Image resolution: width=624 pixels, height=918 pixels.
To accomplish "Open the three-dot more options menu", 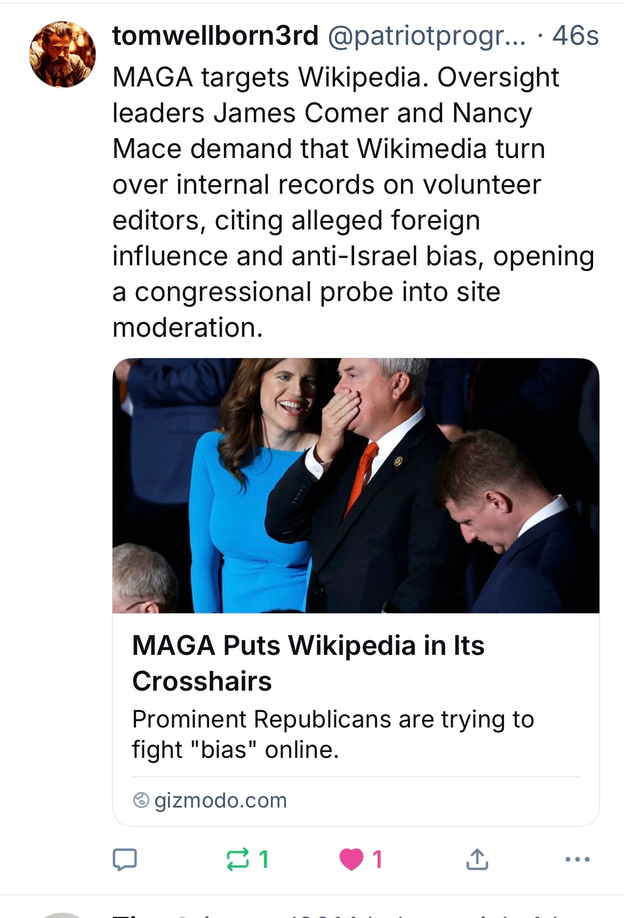I will click(577, 859).
